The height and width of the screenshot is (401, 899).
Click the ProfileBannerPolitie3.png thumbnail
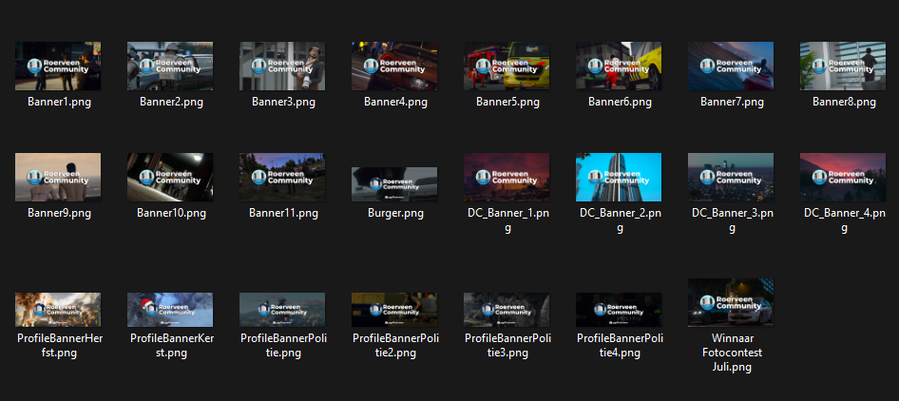point(507,310)
